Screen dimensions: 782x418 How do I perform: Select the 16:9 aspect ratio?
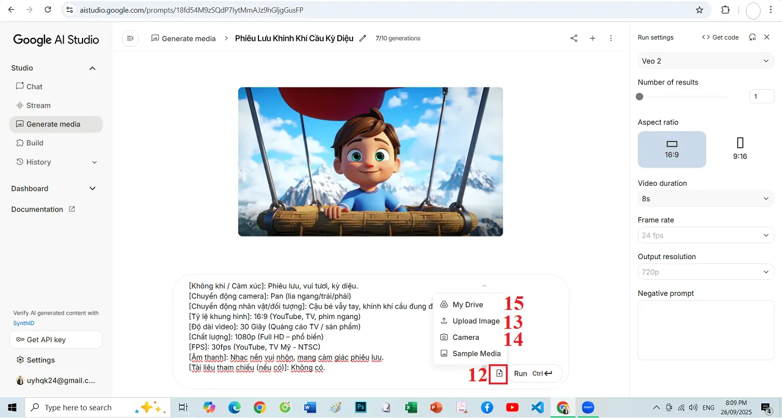(x=672, y=148)
